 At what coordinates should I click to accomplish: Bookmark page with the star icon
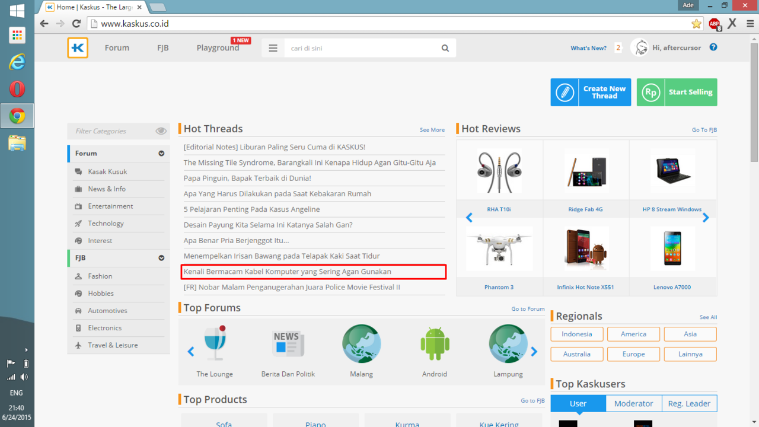click(696, 24)
